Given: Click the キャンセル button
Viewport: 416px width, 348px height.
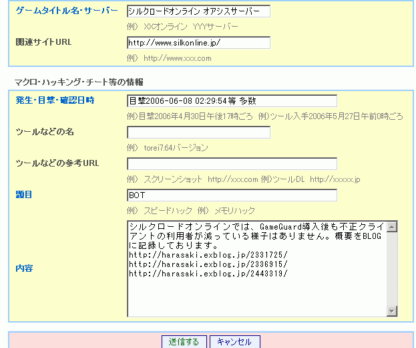Looking at the screenshot, I should pos(234,341).
